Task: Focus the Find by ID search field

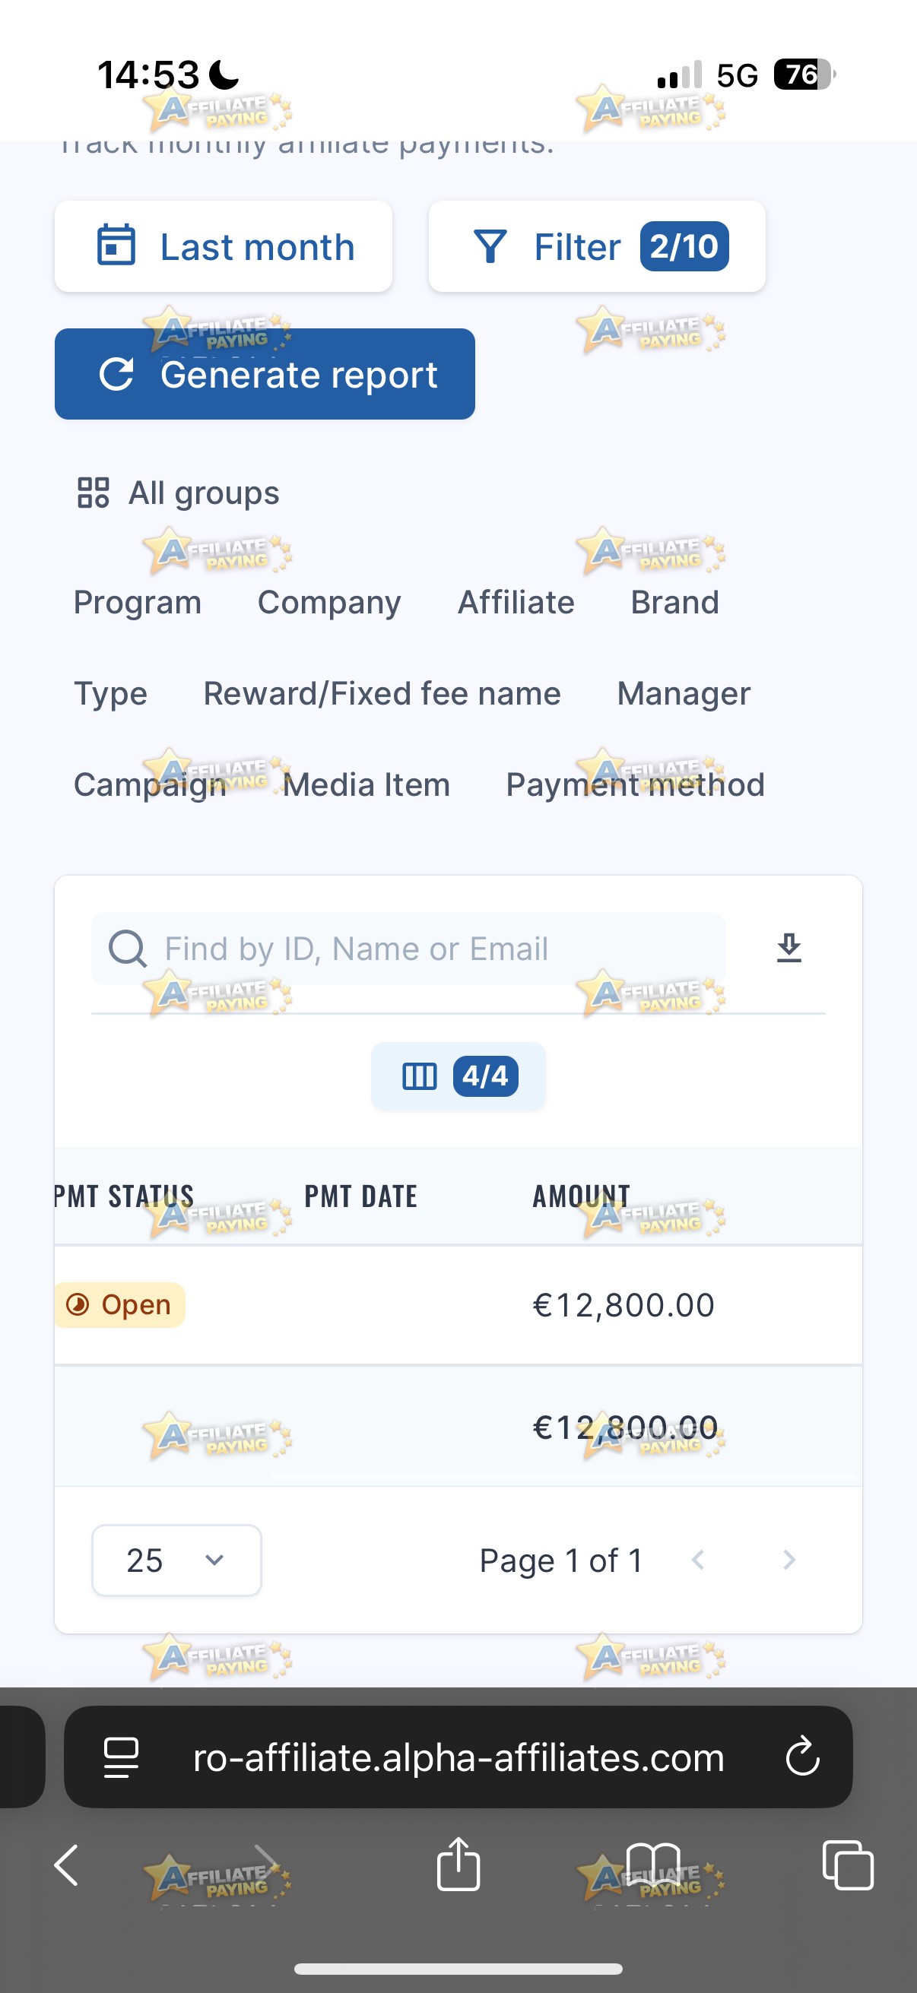Action: 408,949
